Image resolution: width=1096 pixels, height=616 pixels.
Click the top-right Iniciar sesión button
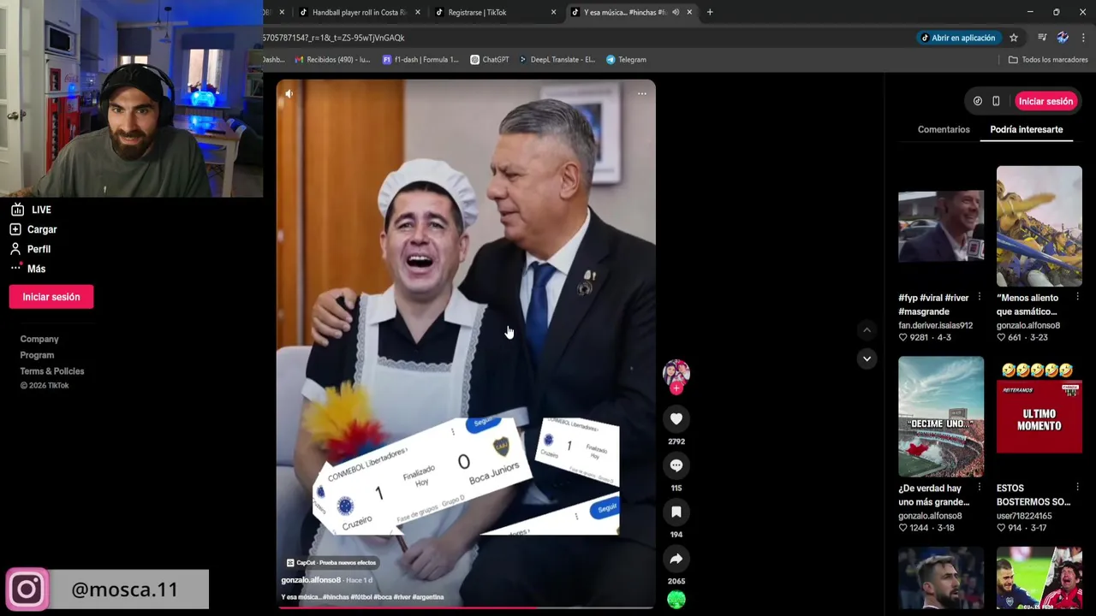1045,101
